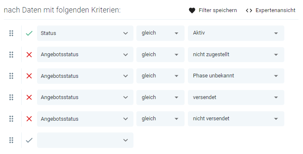Click the drag handle of the nicht versendet row
This screenshot has height=154, width=303.
(x=11, y=119)
